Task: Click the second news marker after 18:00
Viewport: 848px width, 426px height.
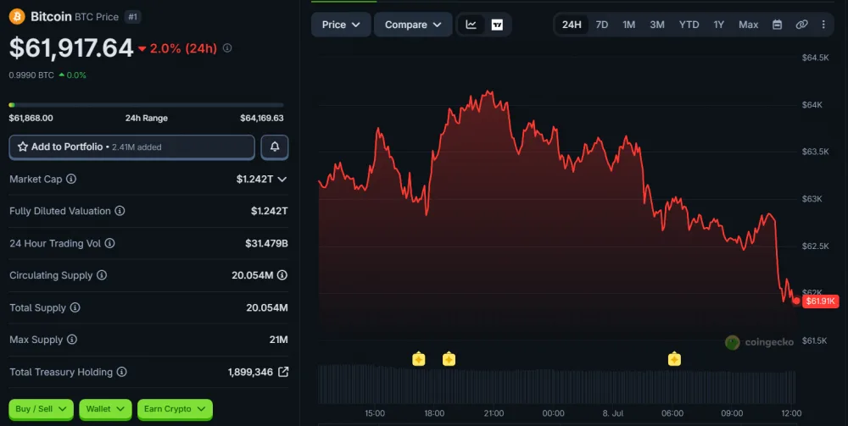Action: 449,359
